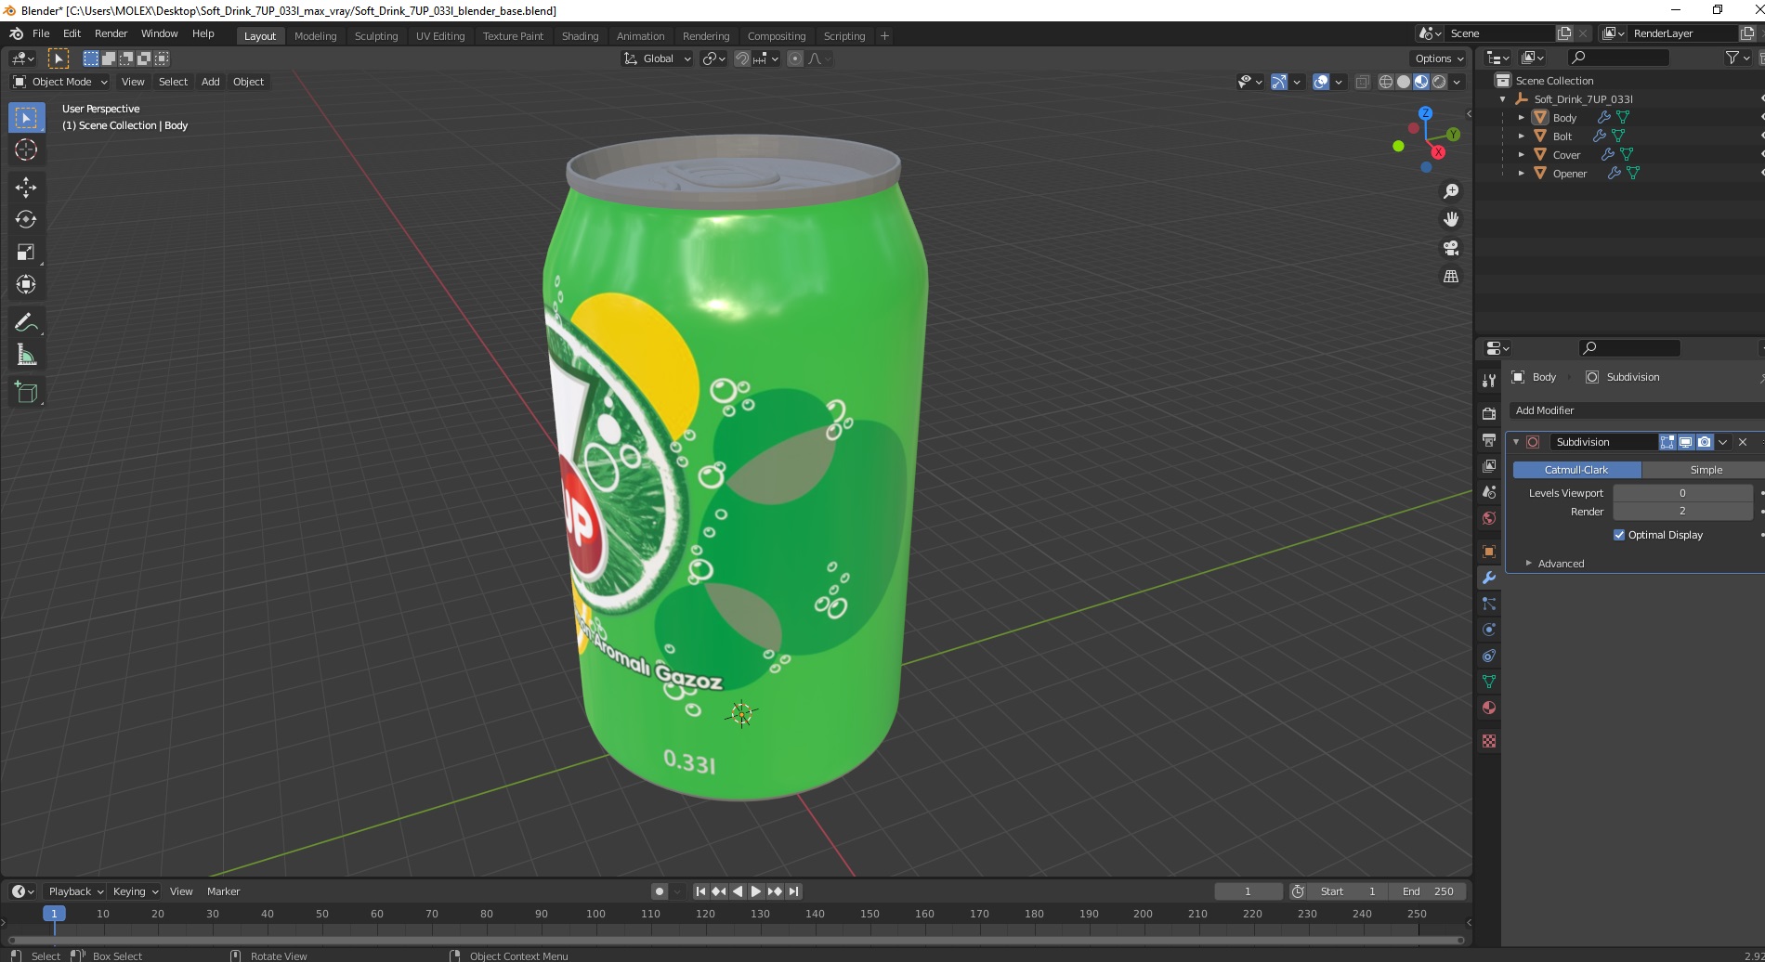Toggle Subdivision modifier render display
This screenshot has height=962, width=1765.
(1705, 442)
